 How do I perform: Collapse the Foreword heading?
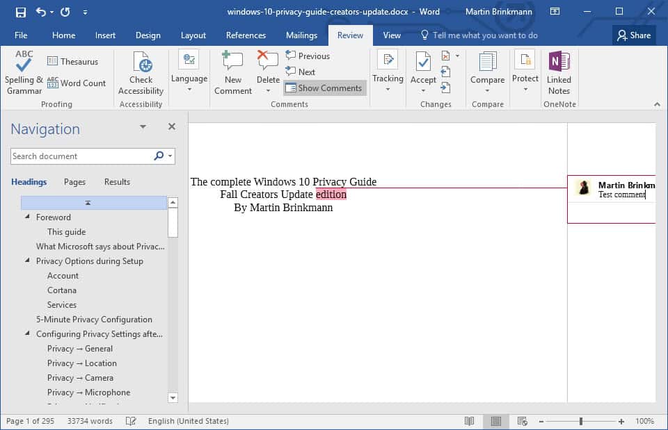[x=27, y=217]
